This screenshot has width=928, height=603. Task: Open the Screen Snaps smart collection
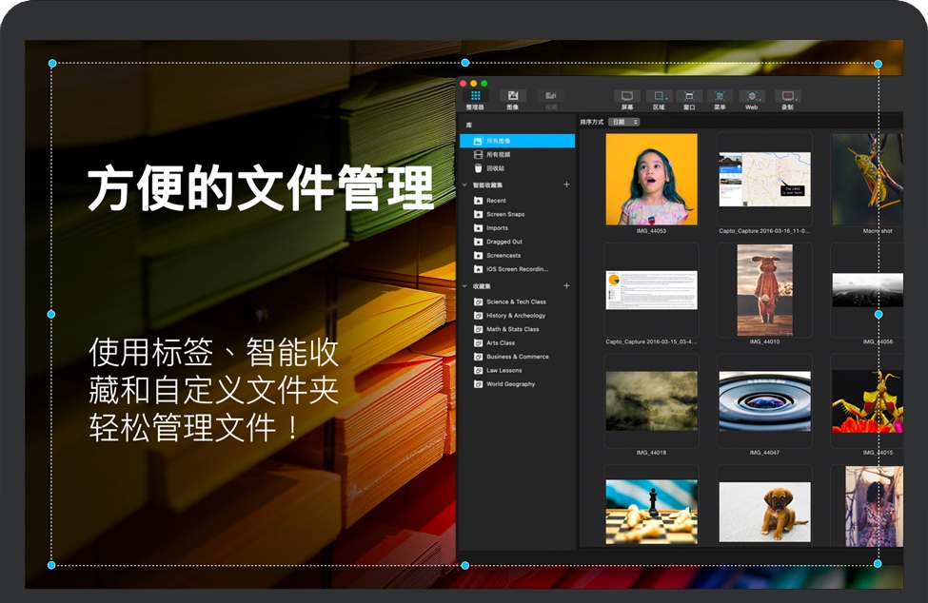pyautogui.click(x=504, y=214)
